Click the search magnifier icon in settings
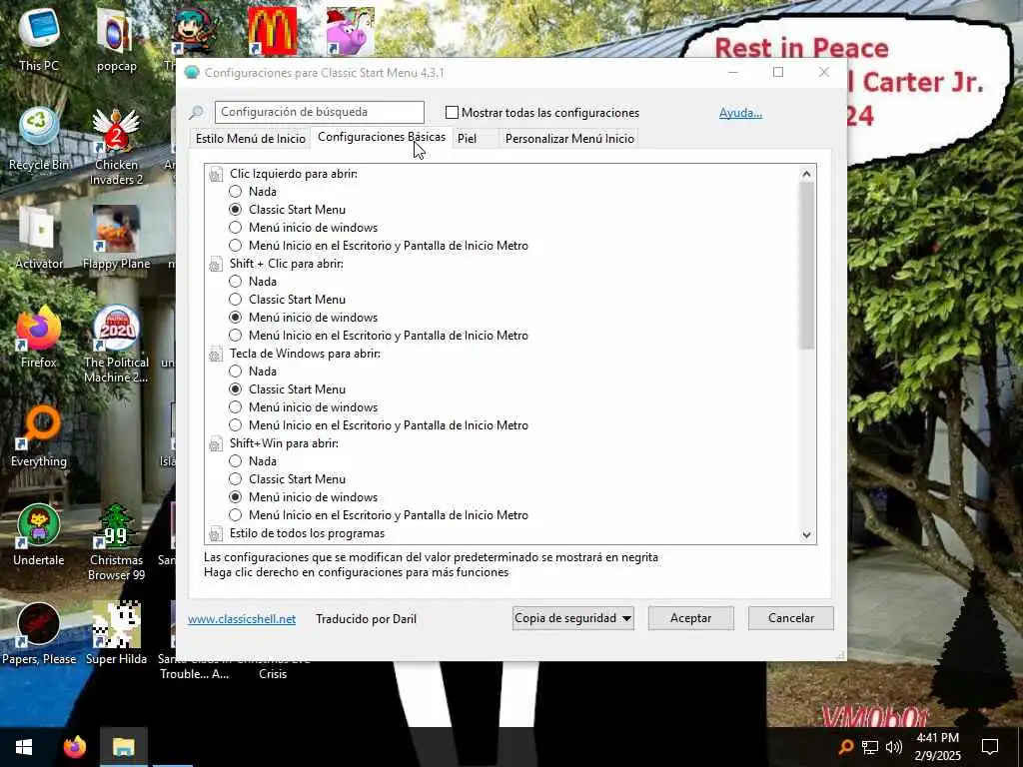The image size is (1023, 767). click(x=196, y=113)
